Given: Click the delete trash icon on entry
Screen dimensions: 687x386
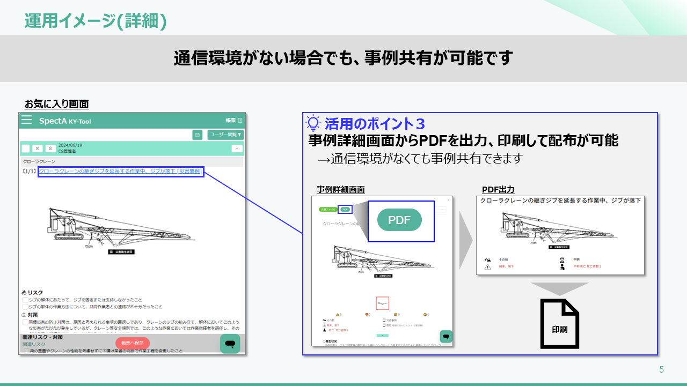Looking at the screenshot, I should click(49, 149).
